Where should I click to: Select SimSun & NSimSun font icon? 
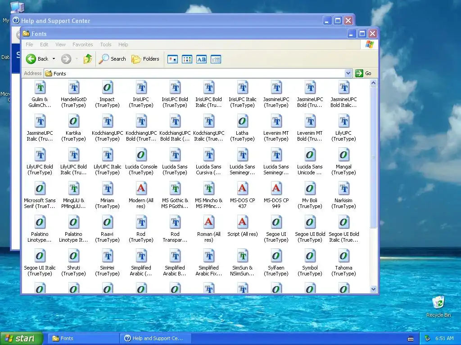point(243,256)
